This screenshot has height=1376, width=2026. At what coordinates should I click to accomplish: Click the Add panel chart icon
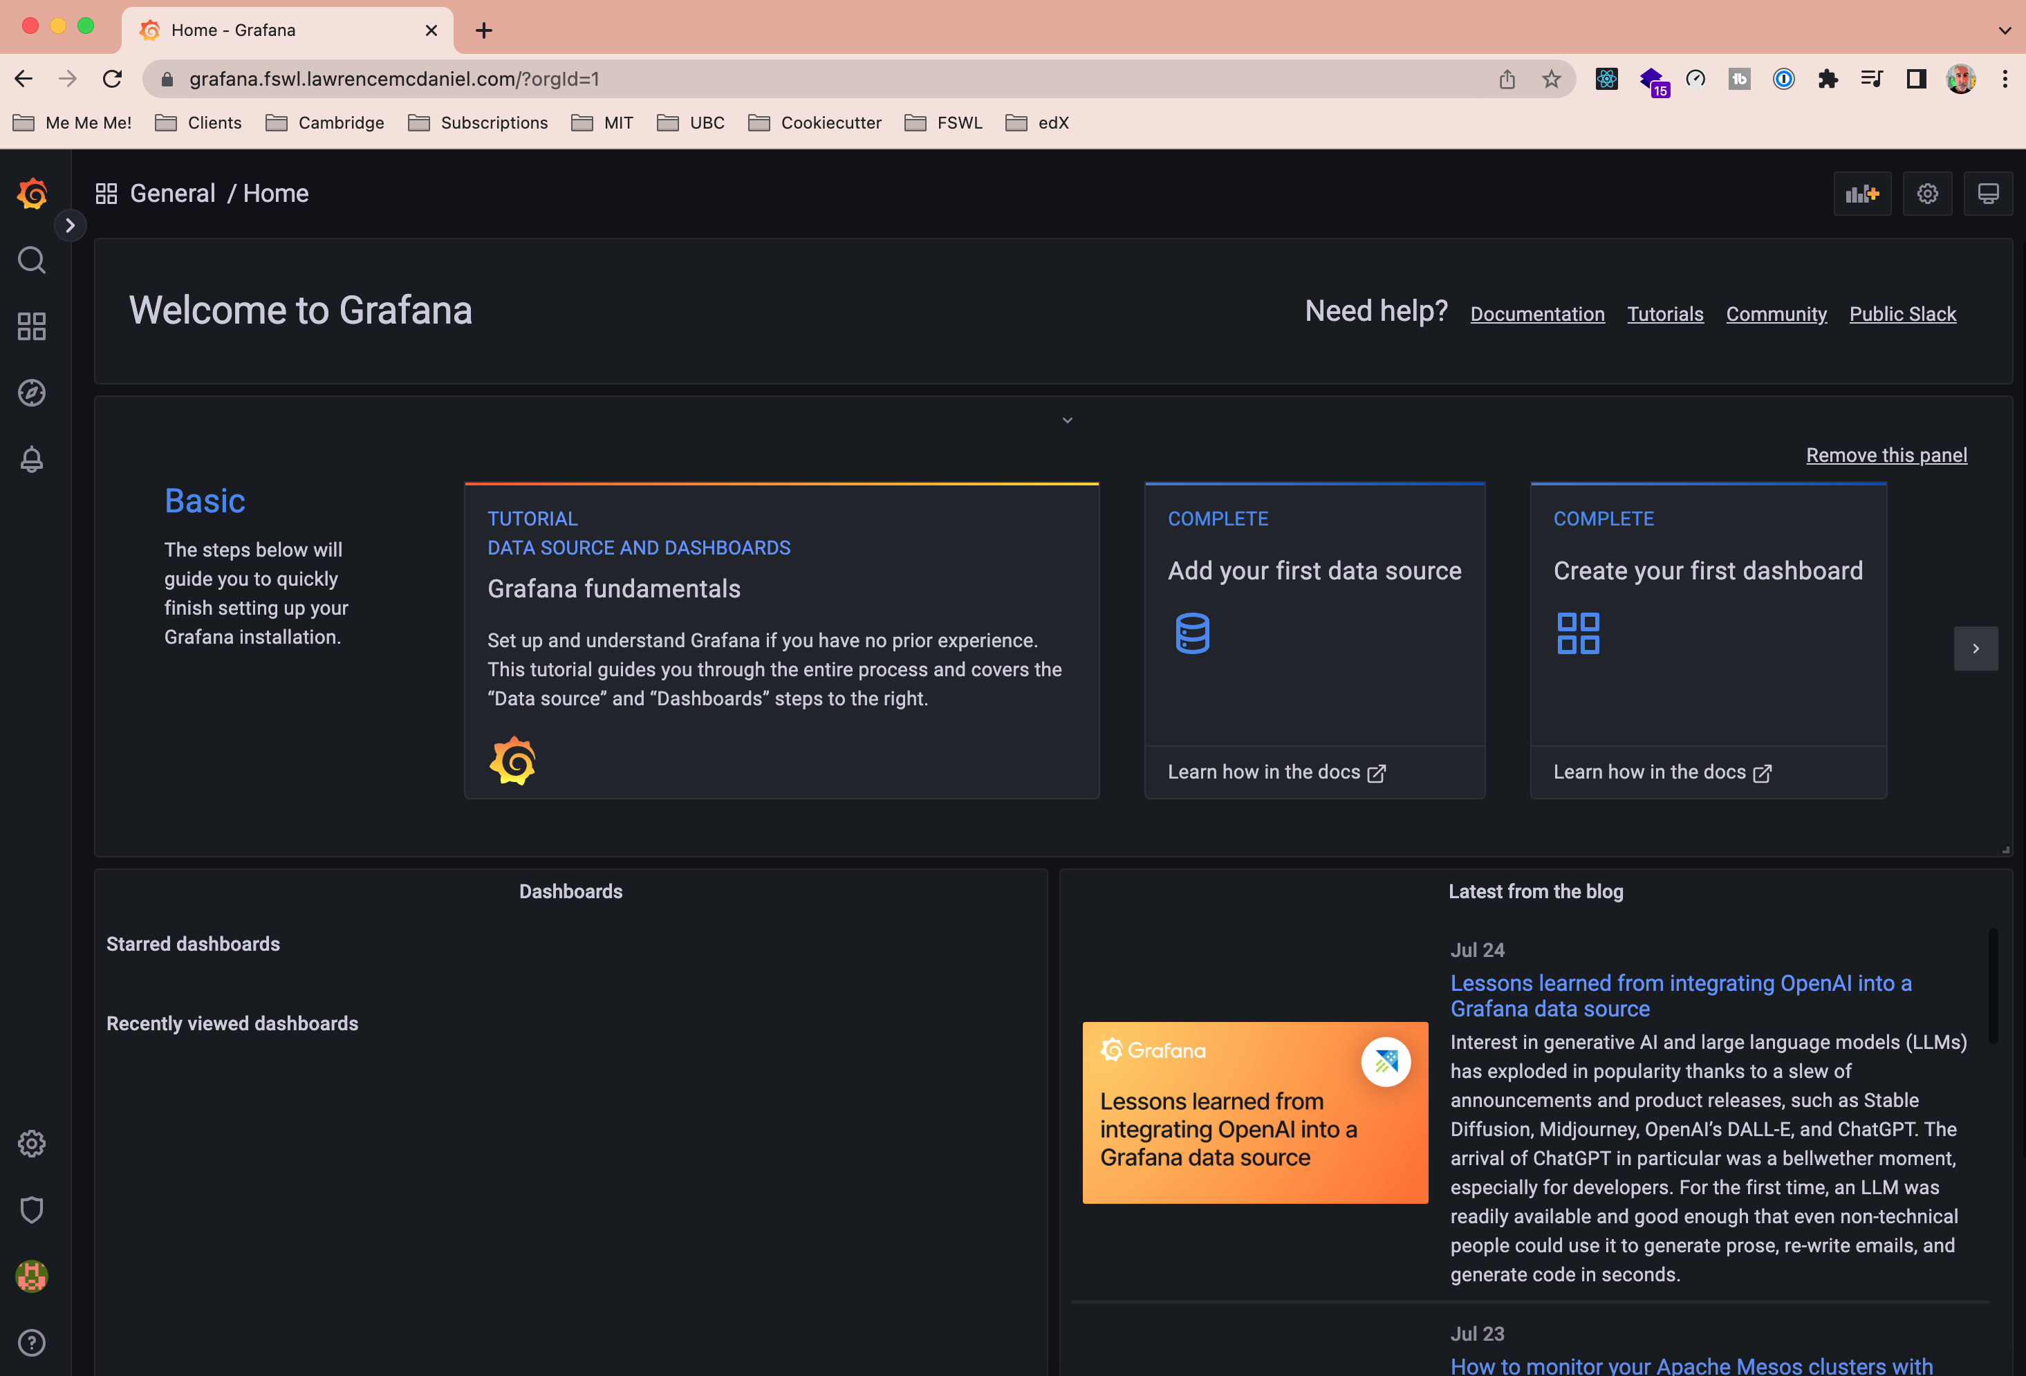click(x=1862, y=194)
